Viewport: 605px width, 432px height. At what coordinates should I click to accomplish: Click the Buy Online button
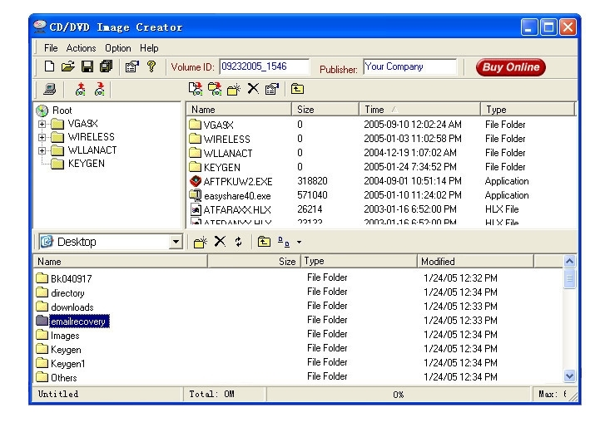tap(510, 67)
